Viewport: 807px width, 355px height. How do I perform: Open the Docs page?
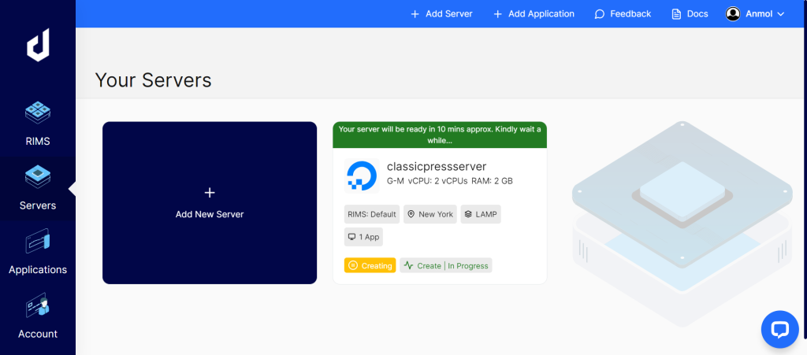point(690,14)
